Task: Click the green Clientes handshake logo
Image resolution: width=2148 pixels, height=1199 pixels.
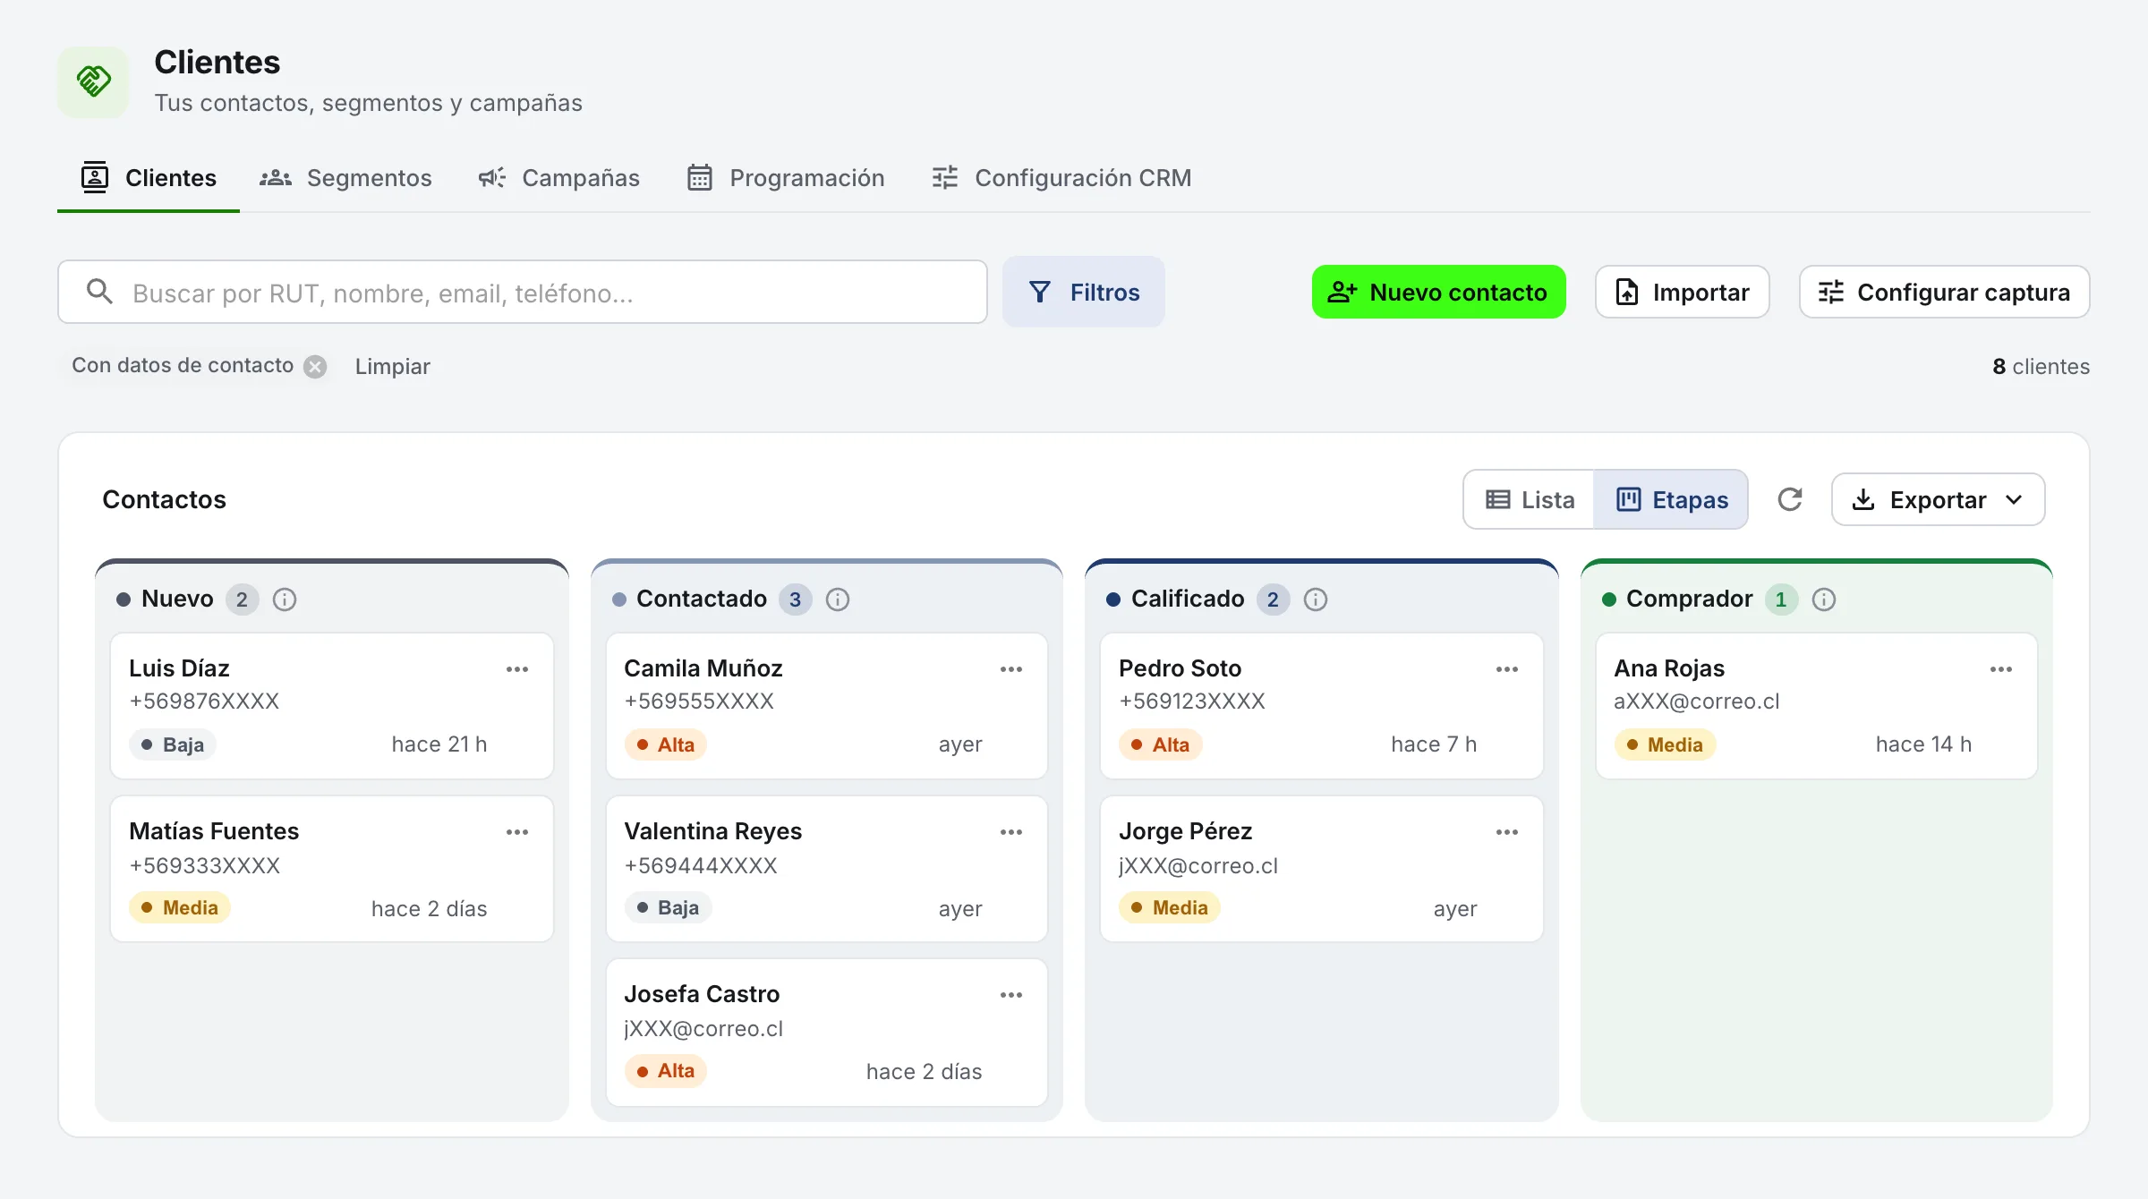Action: coord(93,81)
